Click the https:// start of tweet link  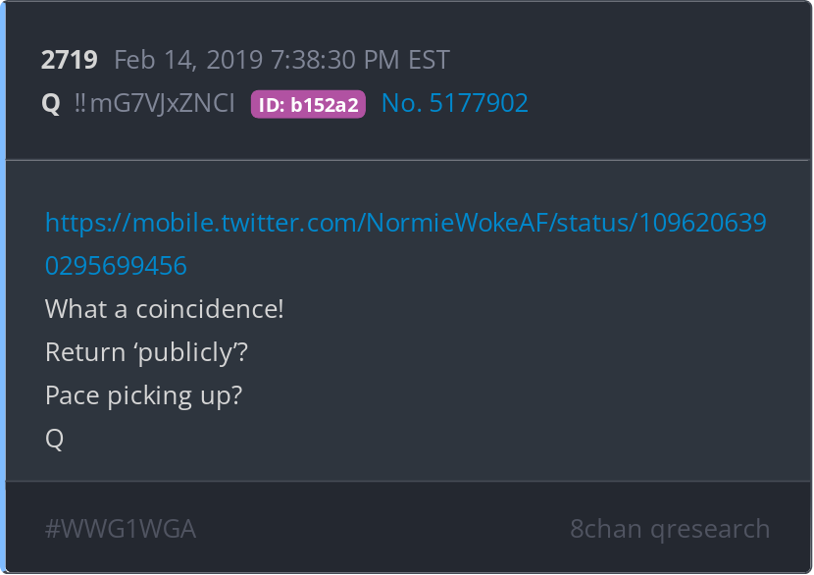pos(88,223)
